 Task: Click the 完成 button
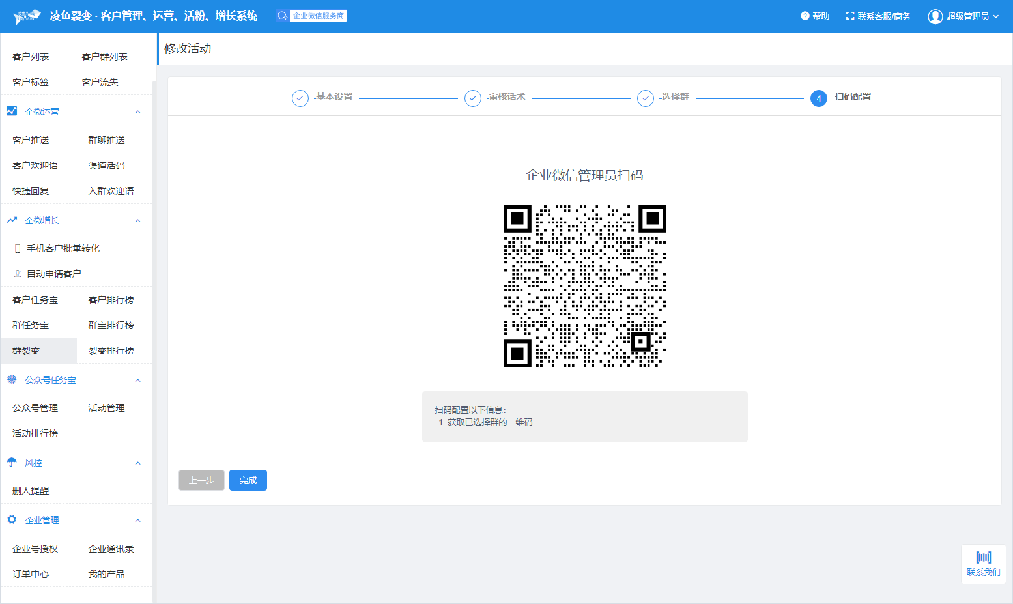coord(248,480)
